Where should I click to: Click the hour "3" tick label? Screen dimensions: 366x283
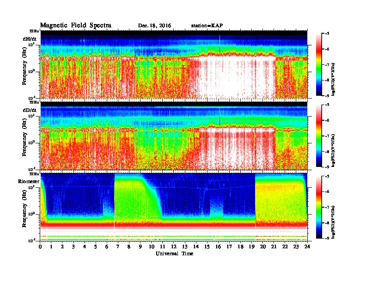pyautogui.click(x=73, y=246)
